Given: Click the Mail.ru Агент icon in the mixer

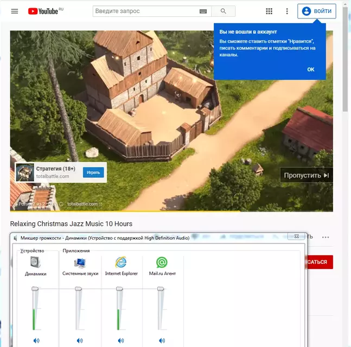Looking at the screenshot, I should (162, 262).
